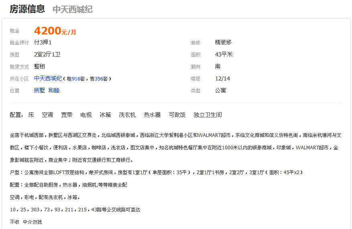
Task: Click the 公寓 property type value
Action: pos(220,90)
